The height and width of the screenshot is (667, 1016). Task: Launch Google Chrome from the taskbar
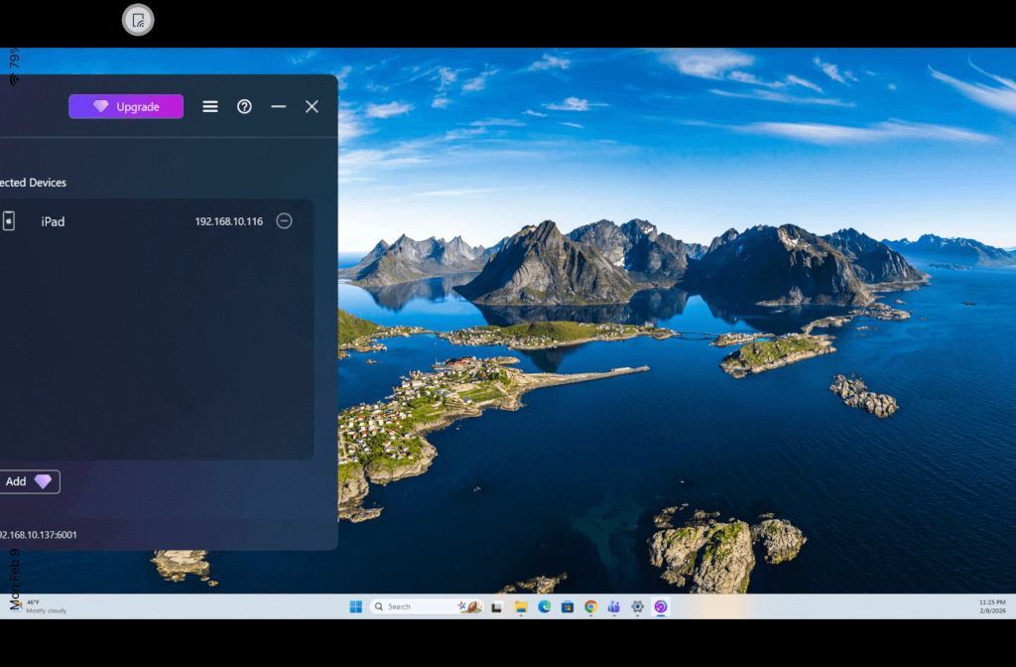[590, 606]
